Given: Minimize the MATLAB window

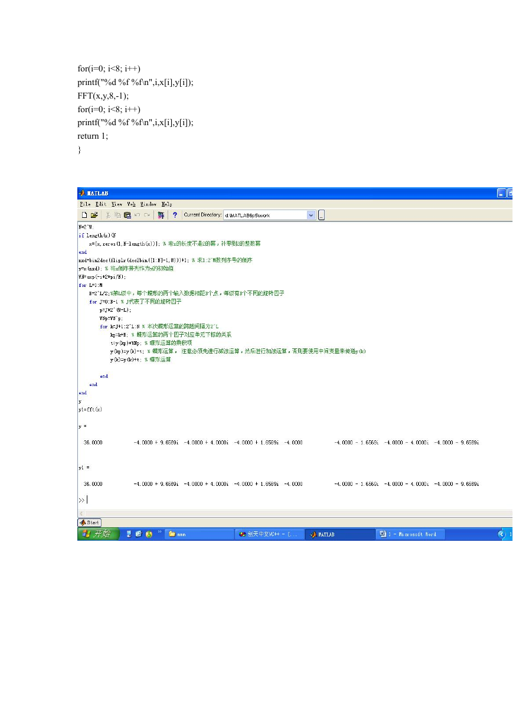Looking at the screenshot, I should (x=501, y=193).
